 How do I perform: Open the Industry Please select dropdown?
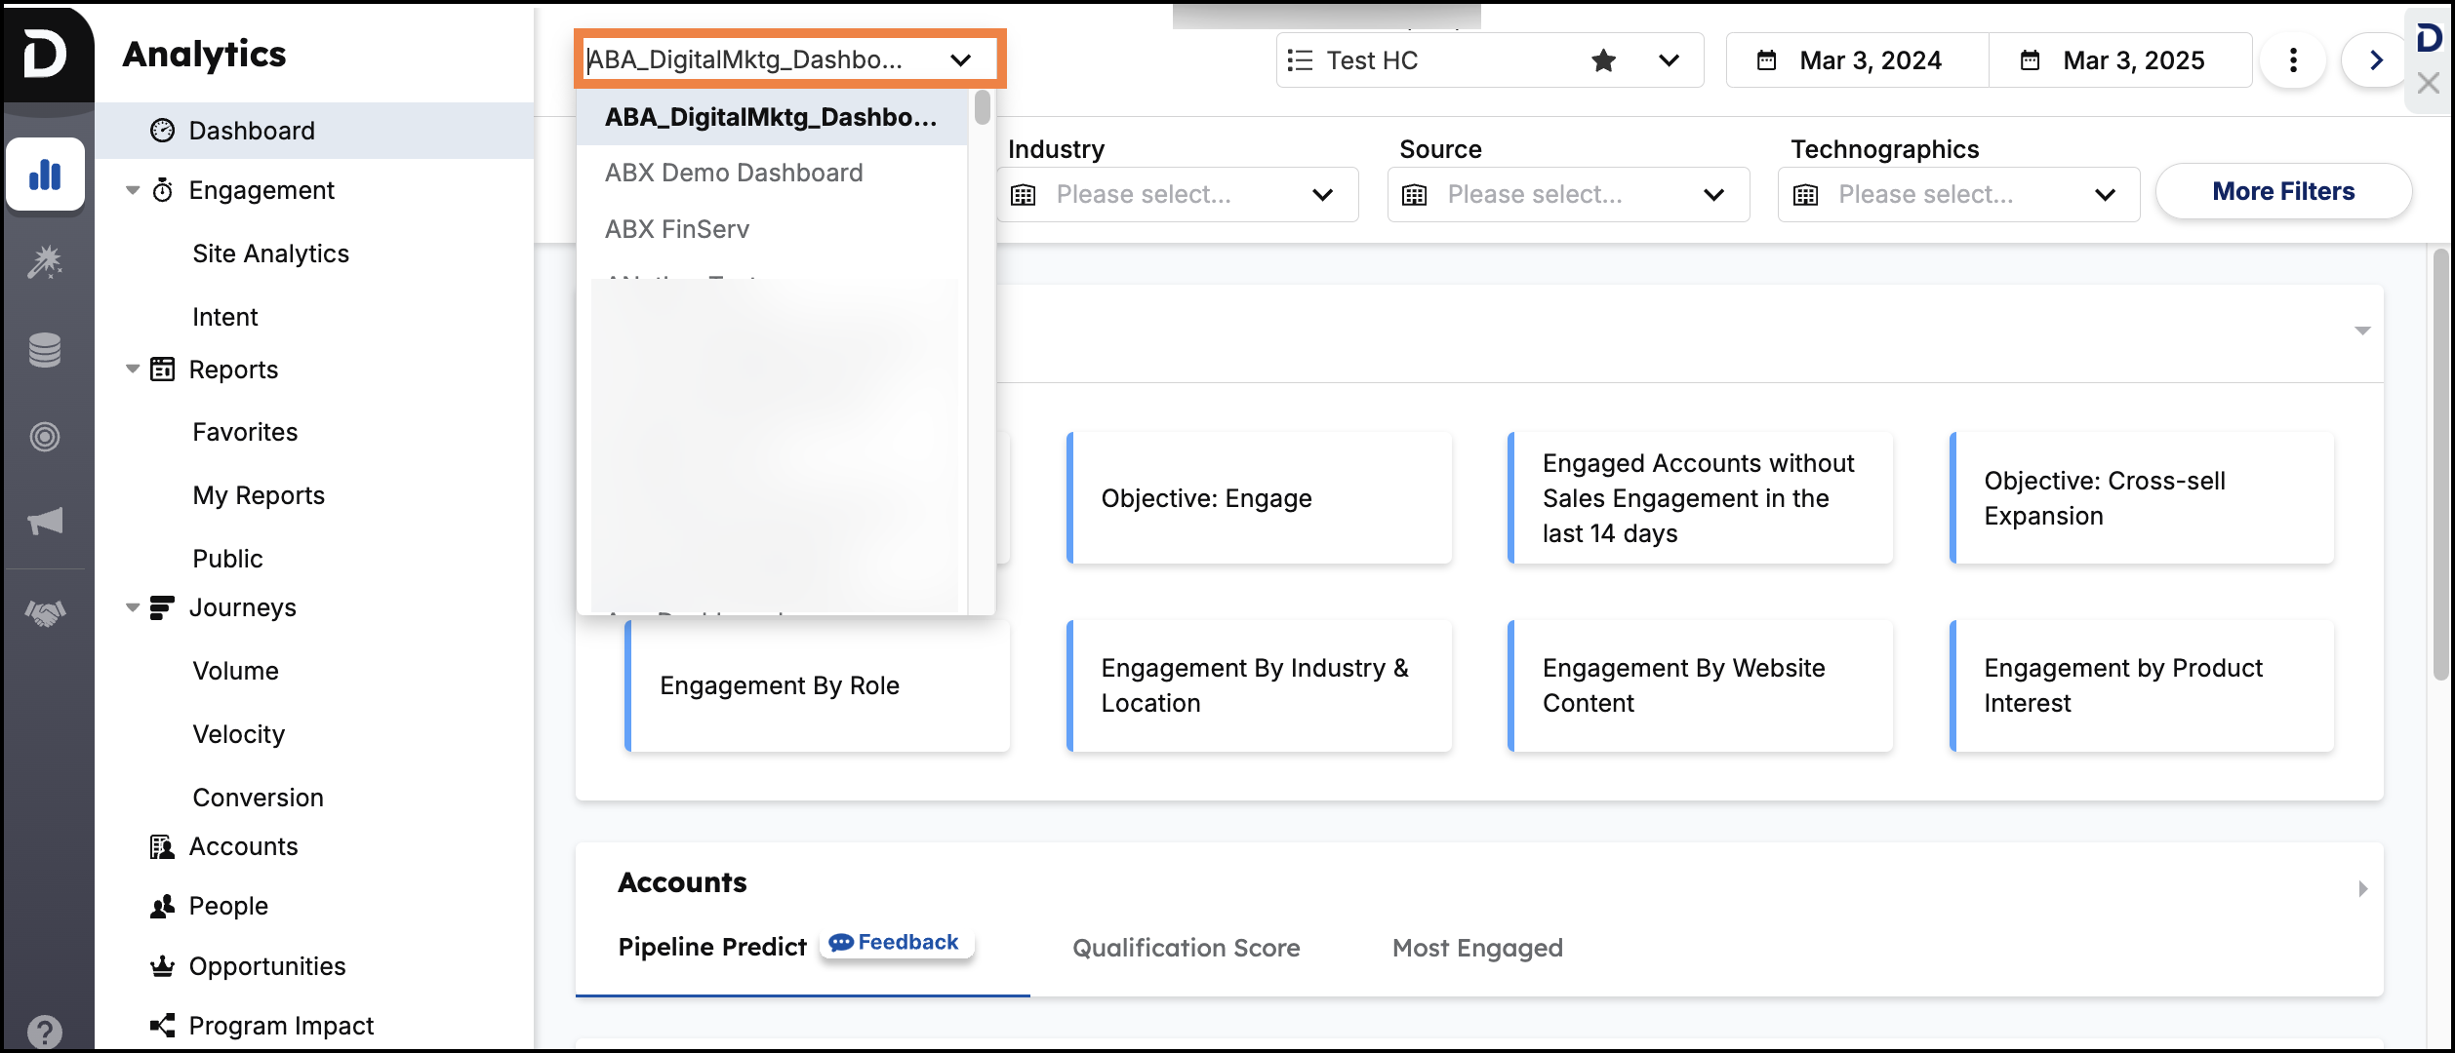coord(1178,194)
